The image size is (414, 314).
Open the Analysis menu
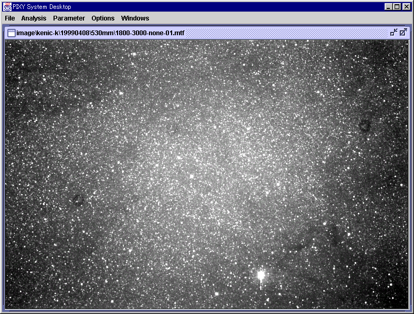[x=34, y=18]
